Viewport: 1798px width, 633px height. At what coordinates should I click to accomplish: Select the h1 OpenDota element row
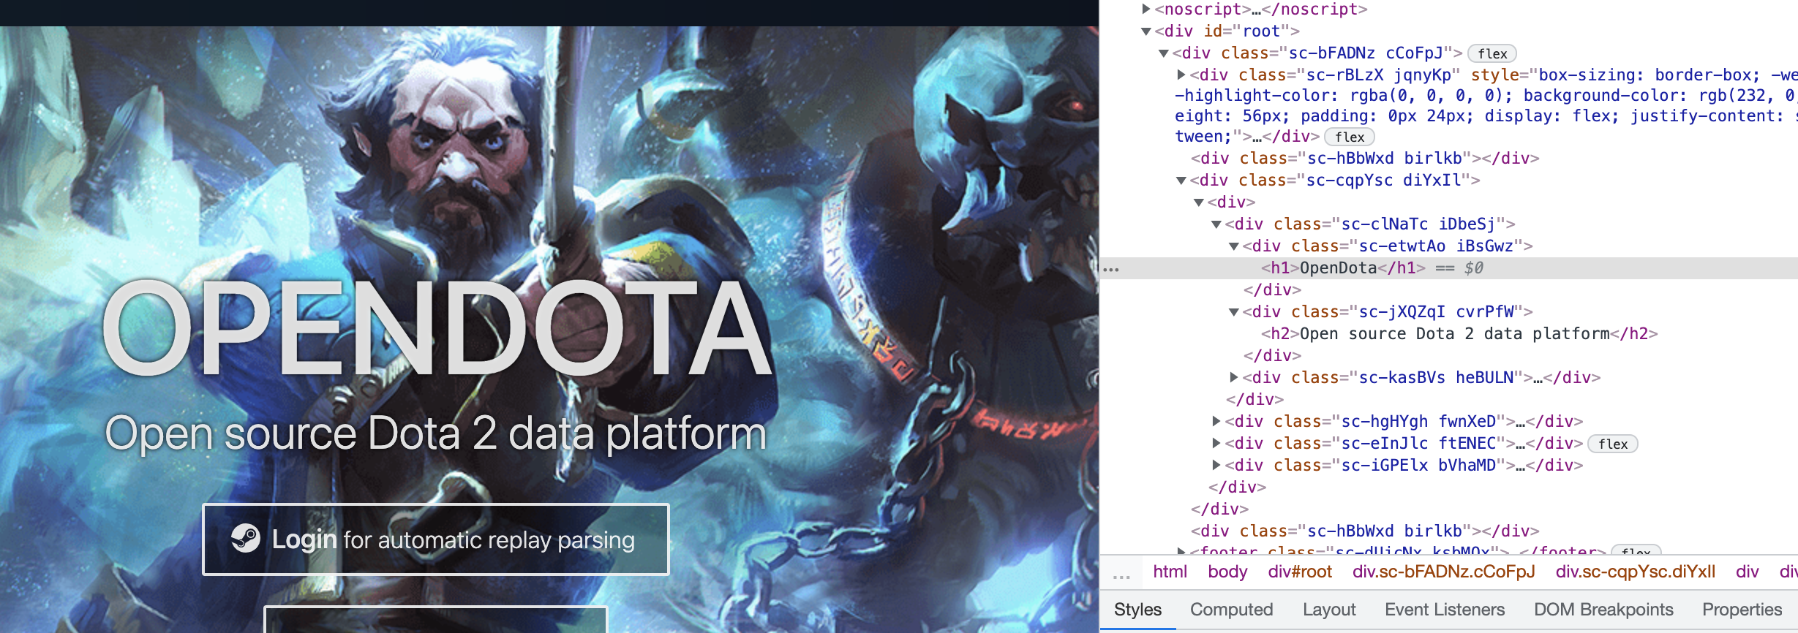pos(1449,268)
